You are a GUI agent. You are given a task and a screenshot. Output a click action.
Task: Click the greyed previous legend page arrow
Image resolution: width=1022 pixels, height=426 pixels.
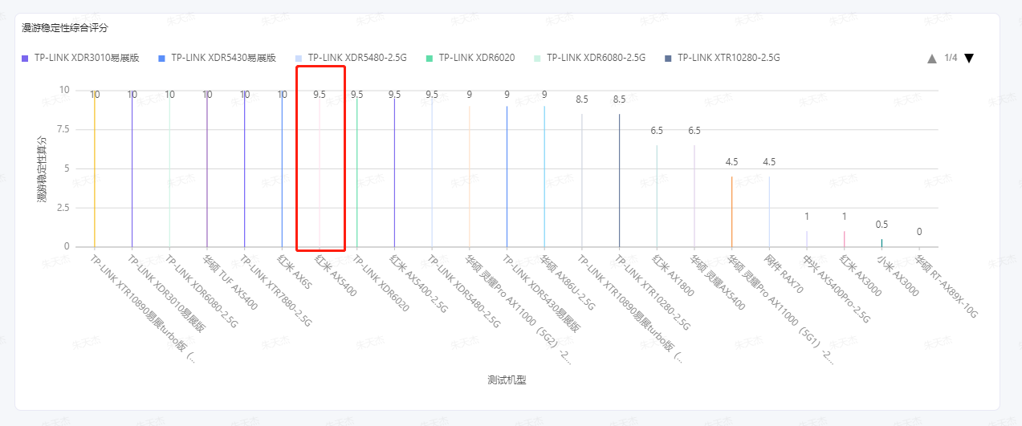[932, 58]
